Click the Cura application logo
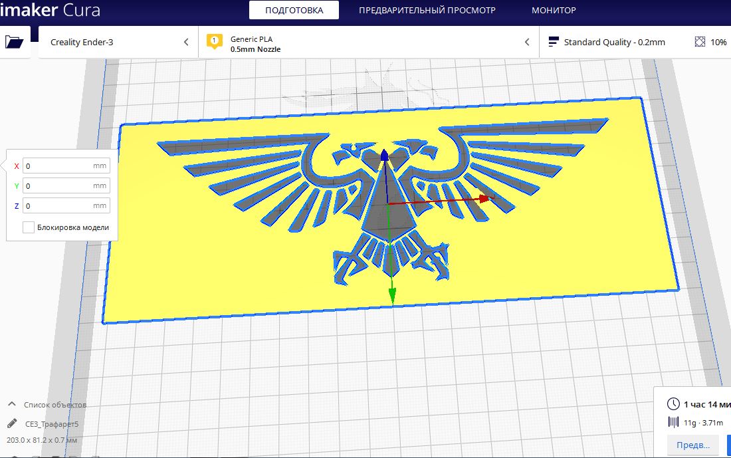The height and width of the screenshot is (458, 731). click(x=49, y=10)
